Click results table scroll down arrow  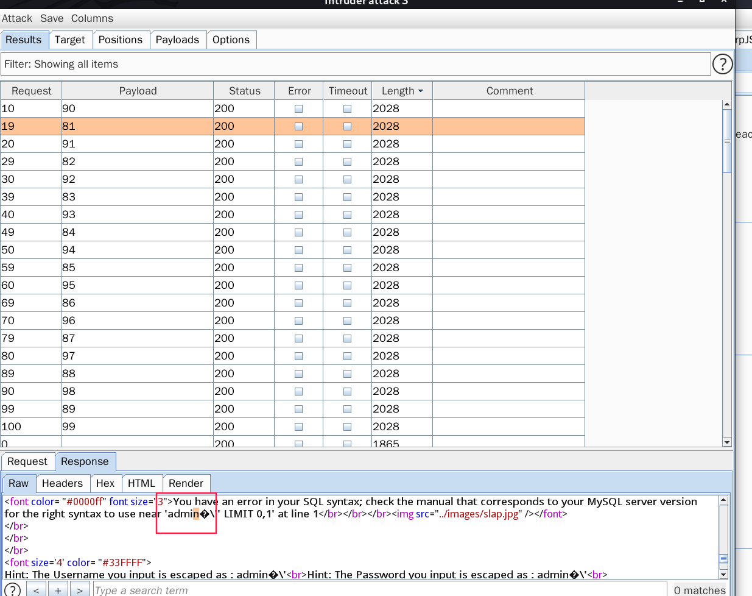726,442
